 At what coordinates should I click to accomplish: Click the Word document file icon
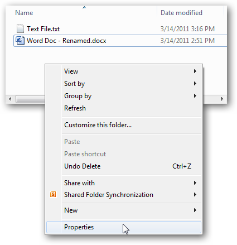point(20,40)
